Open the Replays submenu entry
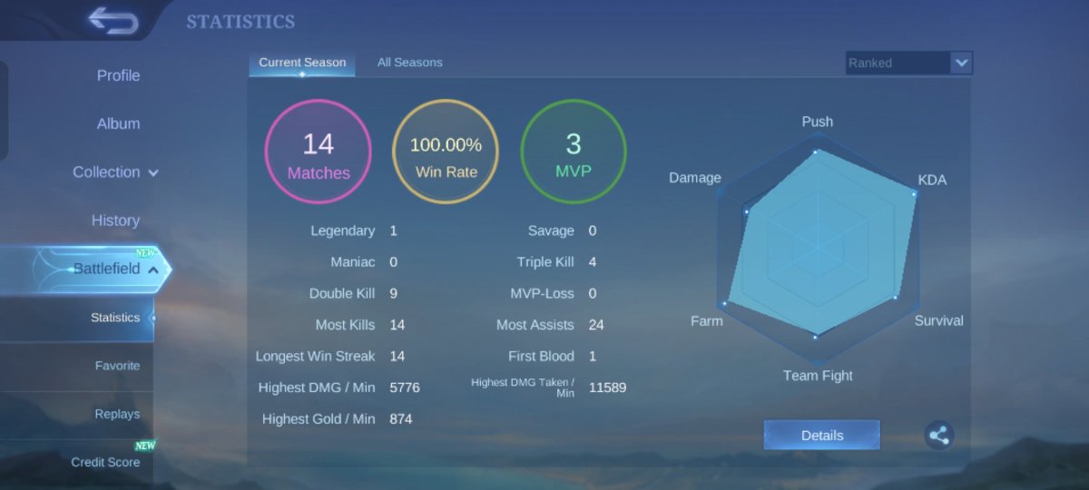1089x490 pixels. (118, 414)
